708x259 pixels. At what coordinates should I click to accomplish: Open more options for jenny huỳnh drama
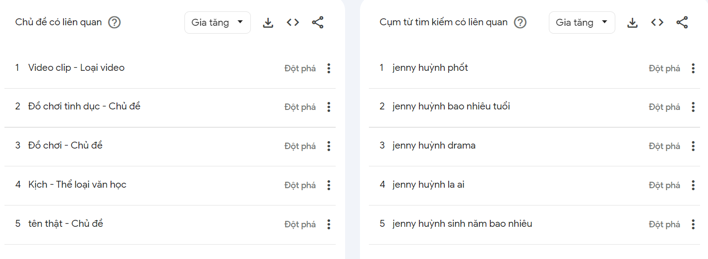(693, 146)
